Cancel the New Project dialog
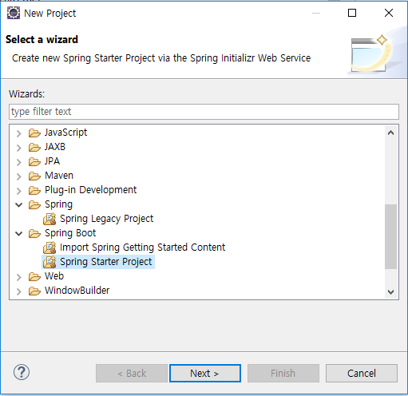The width and height of the screenshot is (408, 396). 362,373
